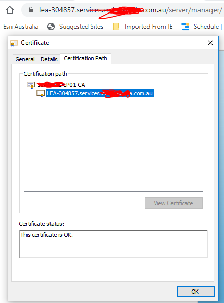Open the Esri Australia bookmark

pyautogui.click(x=21, y=27)
